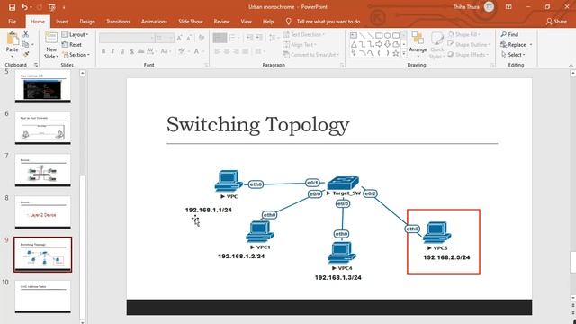Click the Reset slide button
The image size is (576, 324).
72,44
